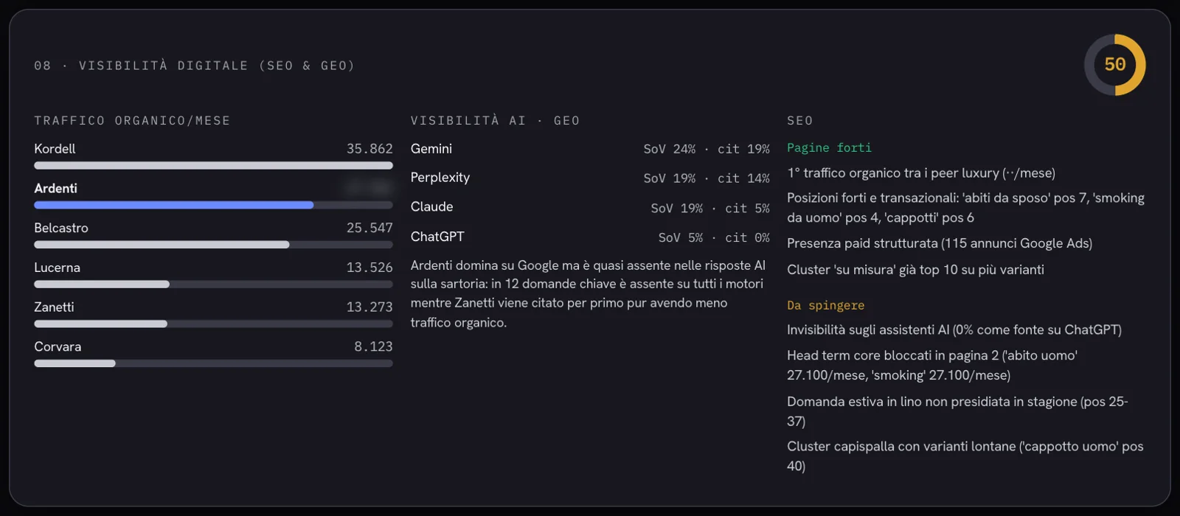Select the 'Visibilità AI · GEO' header
The image size is (1180, 516).
tap(495, 120)
